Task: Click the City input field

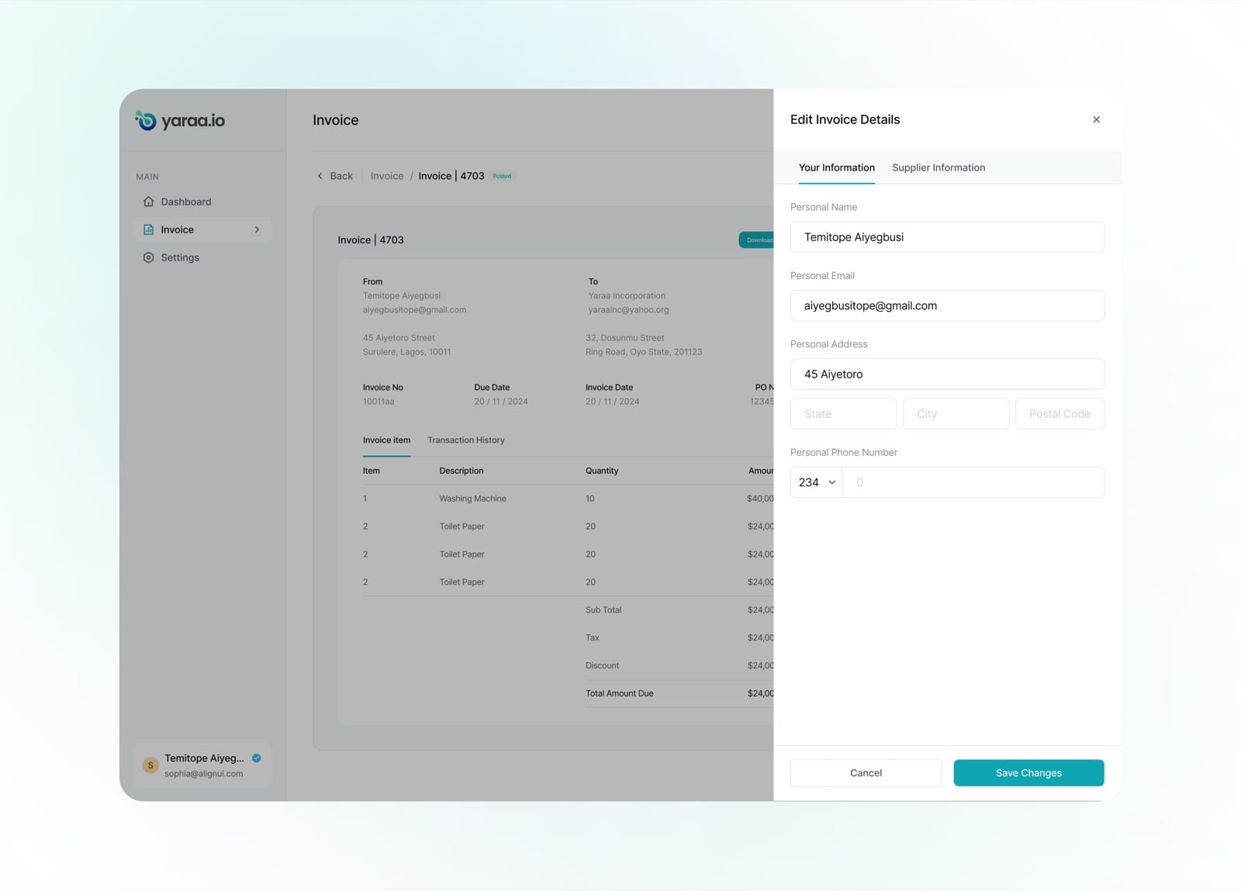Action: 956,414
